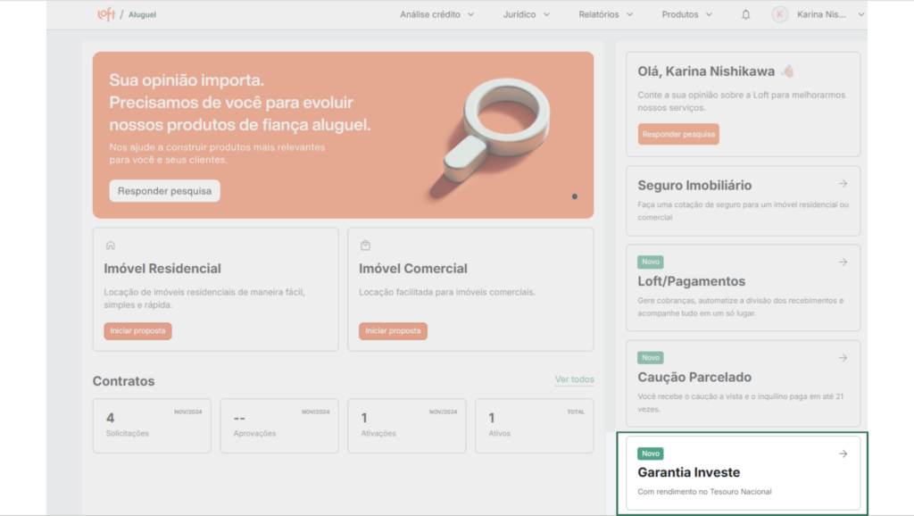The height and width of the screenshot is (516, 914).
Task: Expand the Análise crédito dropdown menu
Action: click(436, 14)
